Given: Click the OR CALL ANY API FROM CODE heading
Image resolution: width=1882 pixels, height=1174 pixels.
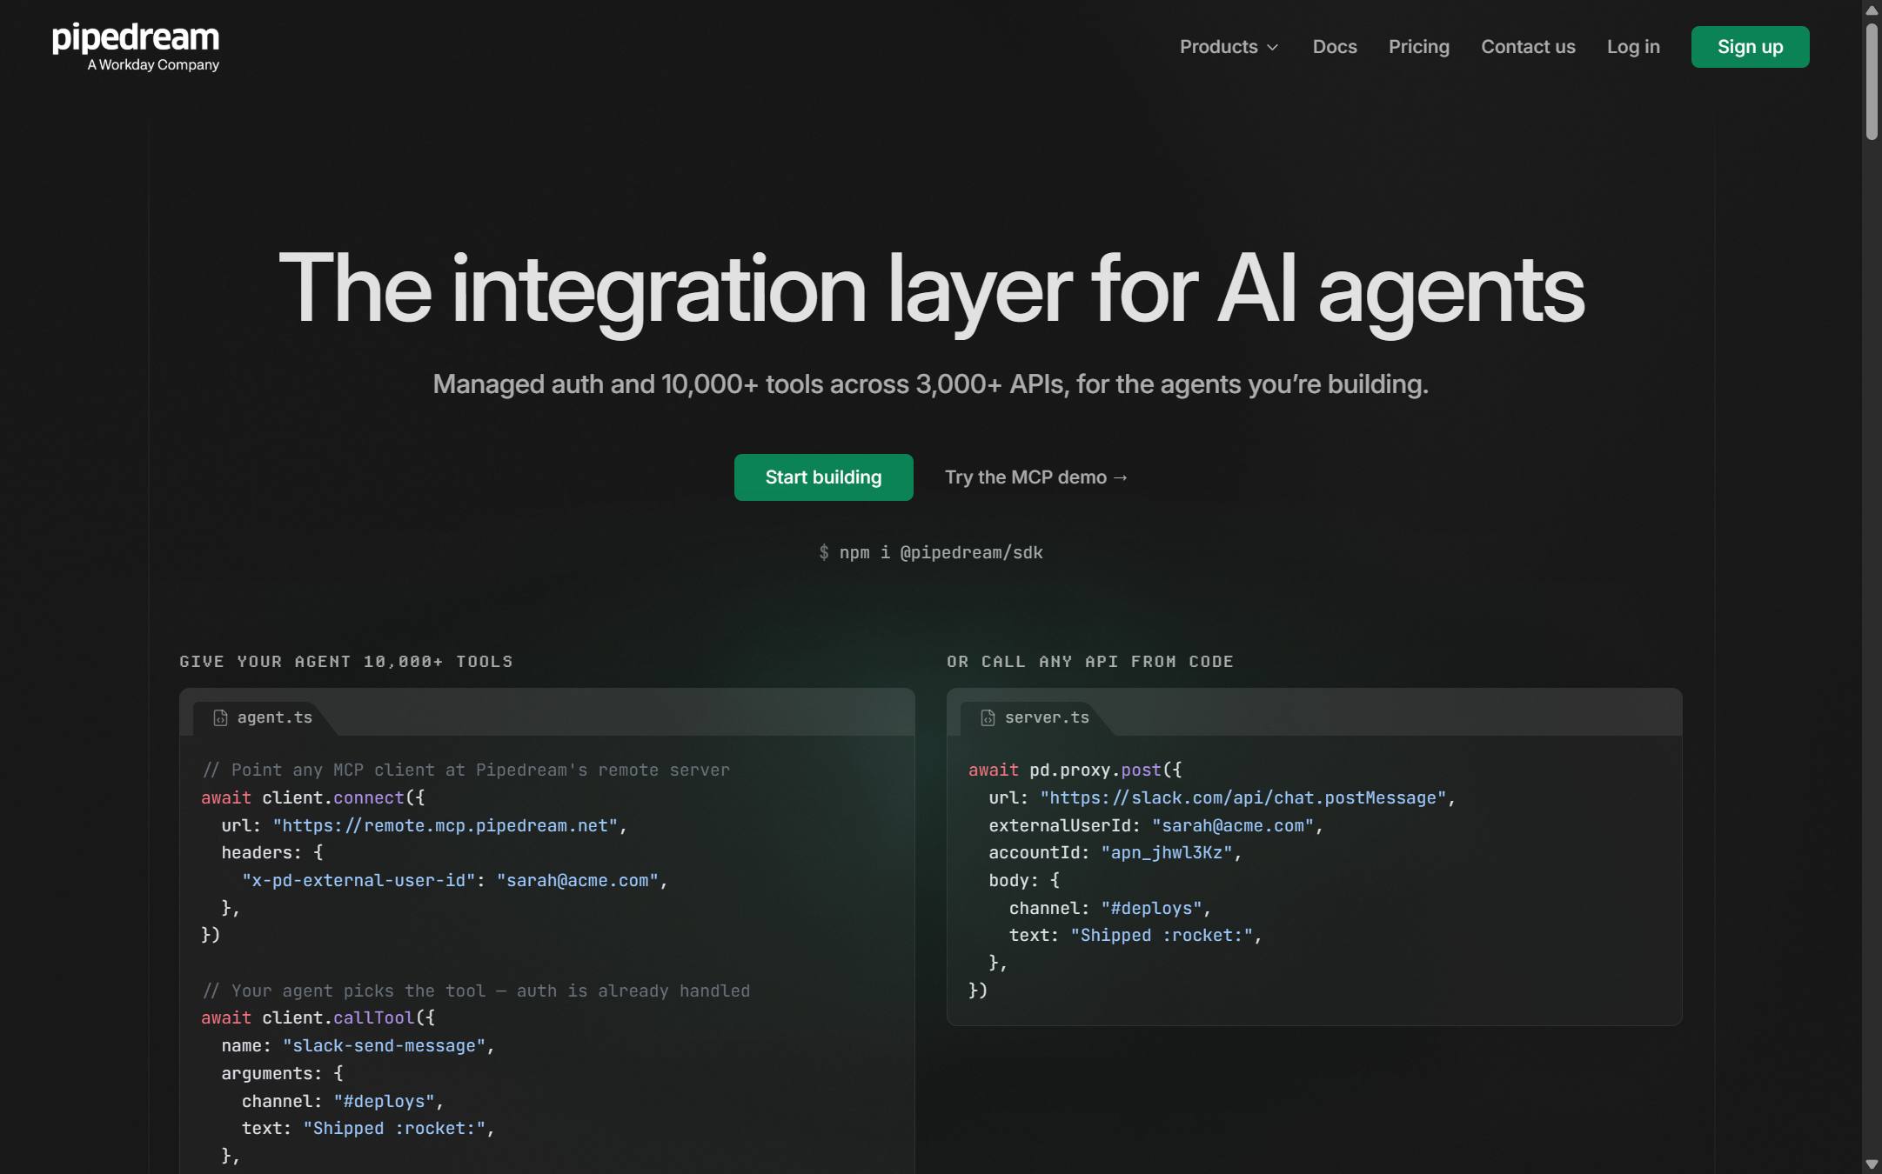Looking at the screenshot, I should pyautogui.click(x=1090, y=662).
